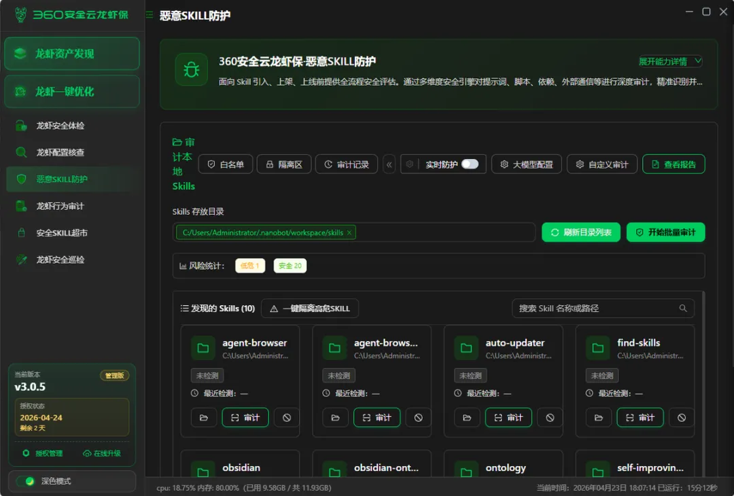Click the 360安全云龙虾保 logo
The height and width of the screenshot is (496, 734).
[x=71, y=15]
